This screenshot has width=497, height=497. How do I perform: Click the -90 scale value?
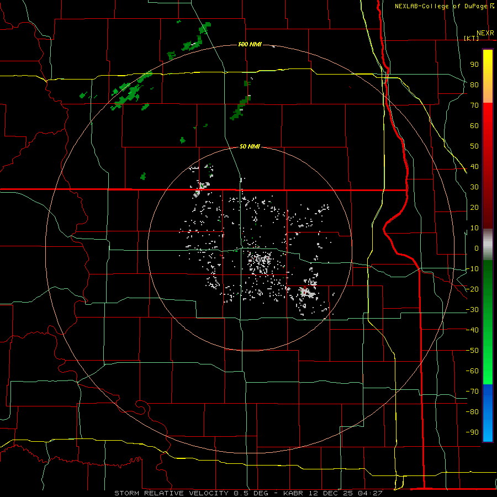472,432
